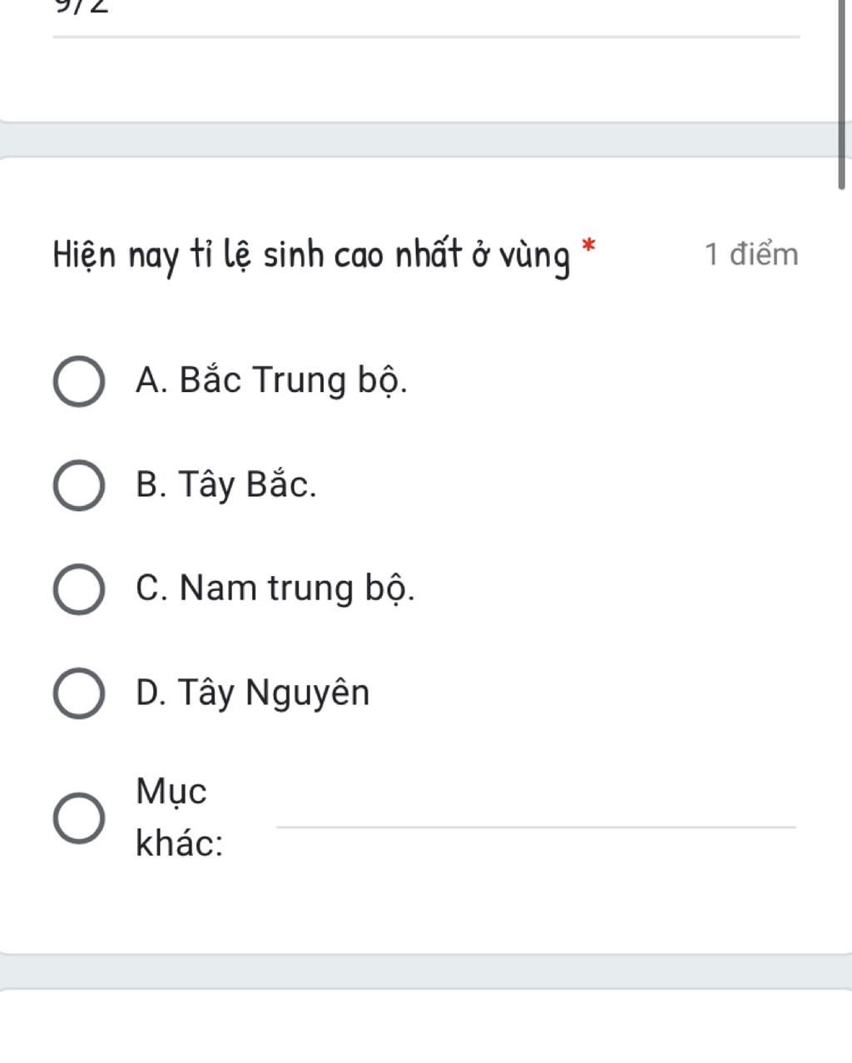Click the 'Mục khác:' label text
The image size is (852, 1063).
(x=178, y=817)
